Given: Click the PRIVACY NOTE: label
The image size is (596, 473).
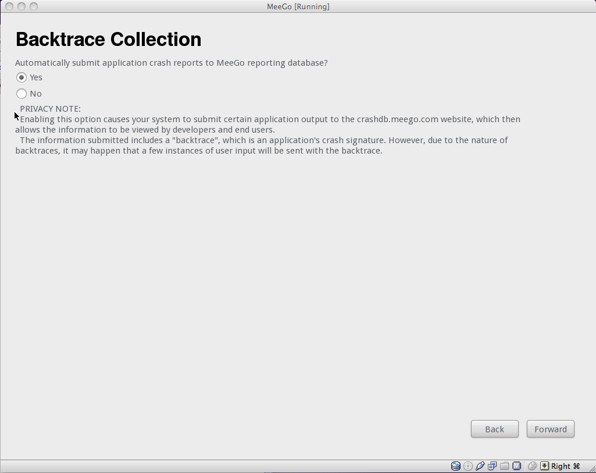Looking at the screenshot, I should pos(50,109).
